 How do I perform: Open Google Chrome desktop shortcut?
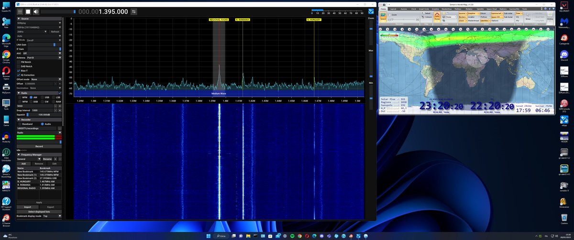6,57
